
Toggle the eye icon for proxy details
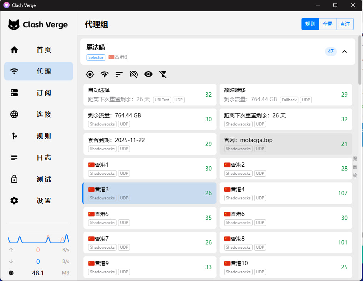click(148, 74)
